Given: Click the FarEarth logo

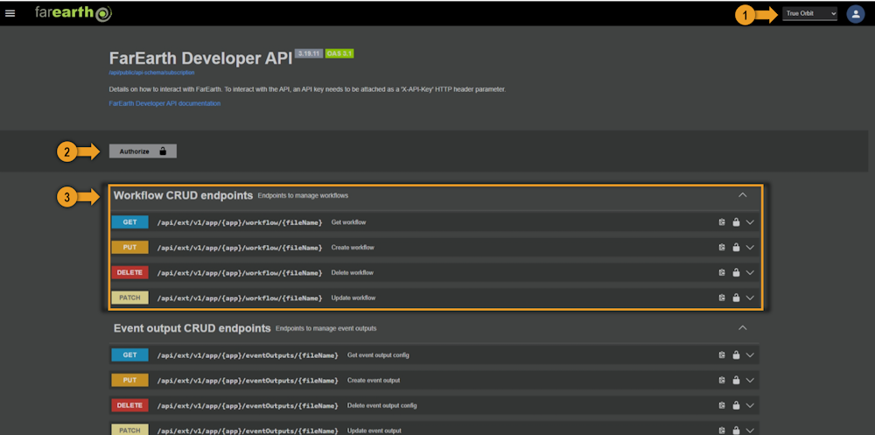Looking at the screenshot, I should (73, 13).
